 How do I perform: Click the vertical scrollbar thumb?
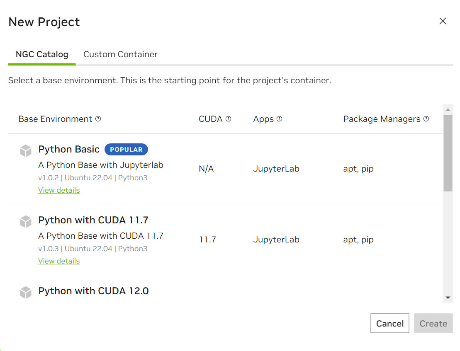(x=448, y=153)
